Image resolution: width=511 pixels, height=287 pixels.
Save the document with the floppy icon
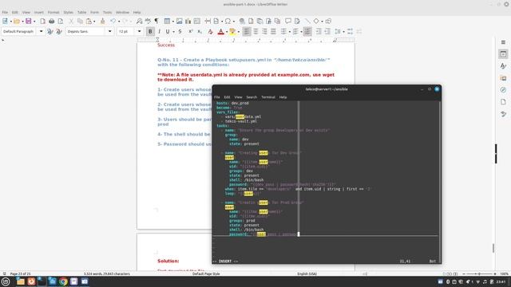coord(29,22)
